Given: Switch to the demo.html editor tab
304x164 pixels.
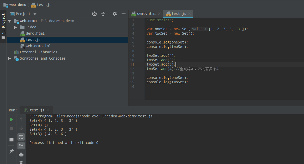Looking at the screenshot, I should coord(146,14).
